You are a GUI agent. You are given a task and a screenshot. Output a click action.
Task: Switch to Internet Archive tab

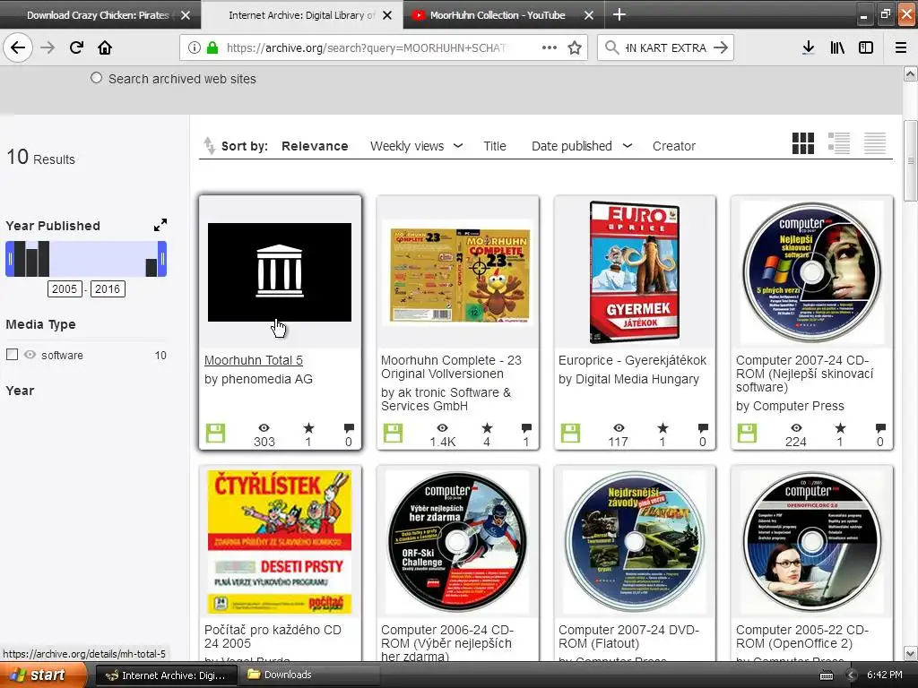click(301, 15)
